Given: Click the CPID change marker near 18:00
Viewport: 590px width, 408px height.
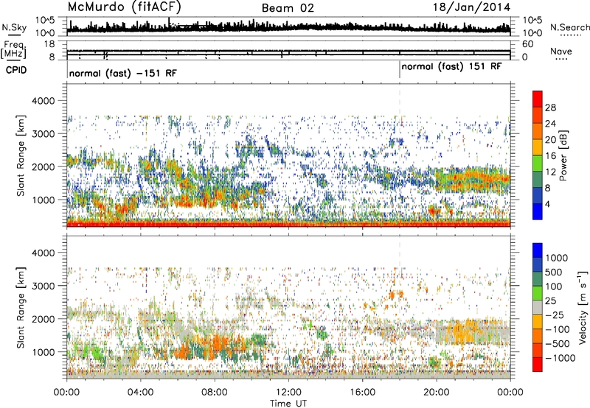Looking at the screenshot, I should (400, 70).
